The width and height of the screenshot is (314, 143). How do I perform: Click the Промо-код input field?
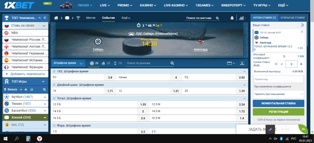[278, 79]
